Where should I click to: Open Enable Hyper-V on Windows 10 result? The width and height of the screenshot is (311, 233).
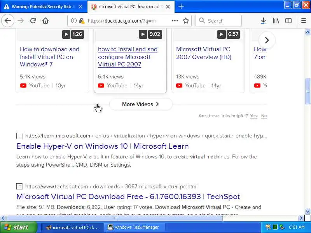pyautogui.click(x=103, y=146)
